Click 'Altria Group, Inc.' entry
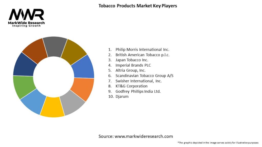Image resolution: width=262 pixels, height=147 pixels. [x=130, y=70]
